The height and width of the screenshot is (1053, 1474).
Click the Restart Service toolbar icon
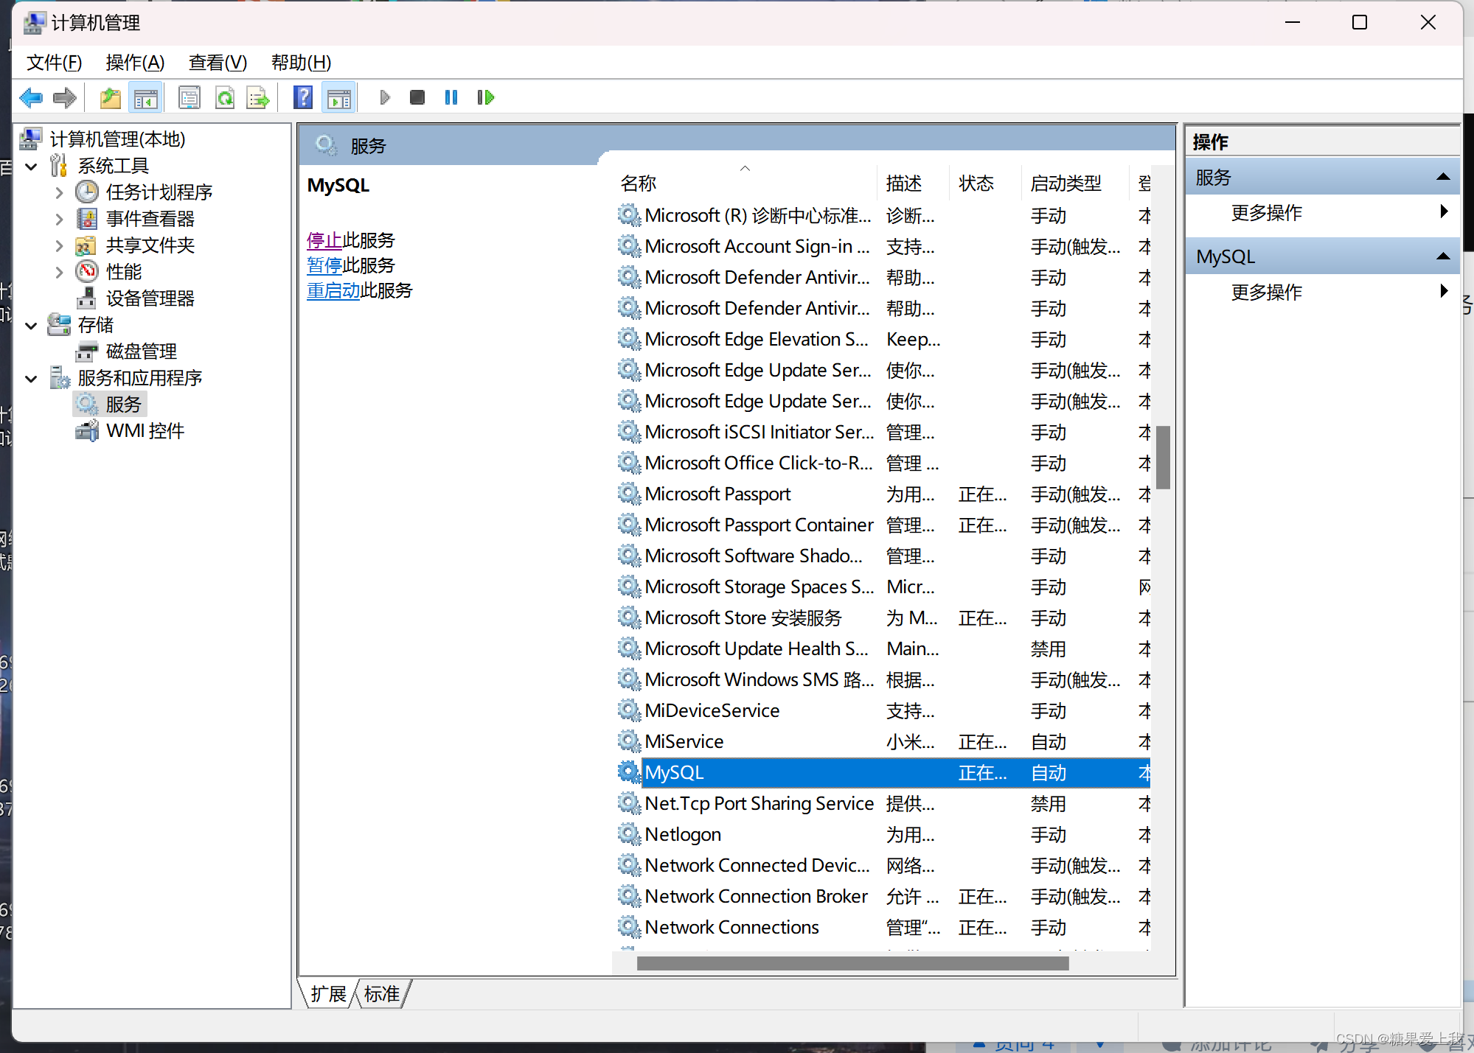point(485,97)
